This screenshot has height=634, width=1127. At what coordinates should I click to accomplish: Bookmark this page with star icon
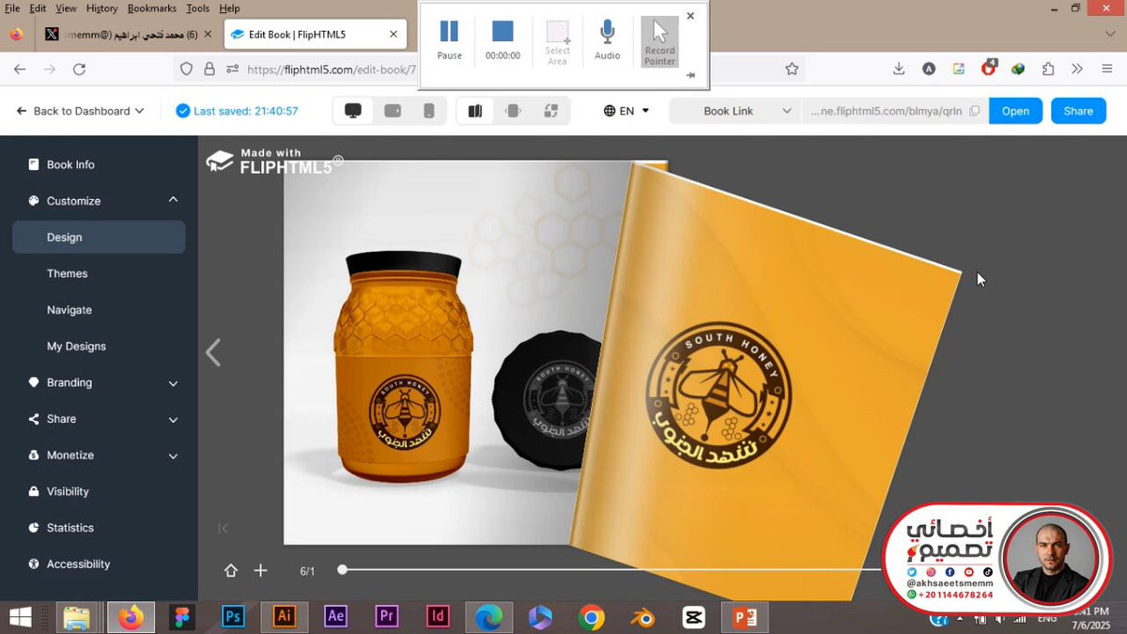792,69
